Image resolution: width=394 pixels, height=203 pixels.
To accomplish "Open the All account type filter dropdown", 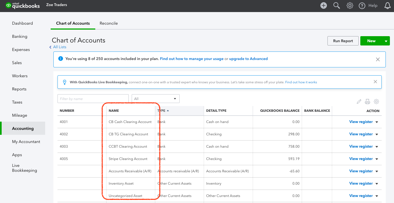I will coord(156,99).
